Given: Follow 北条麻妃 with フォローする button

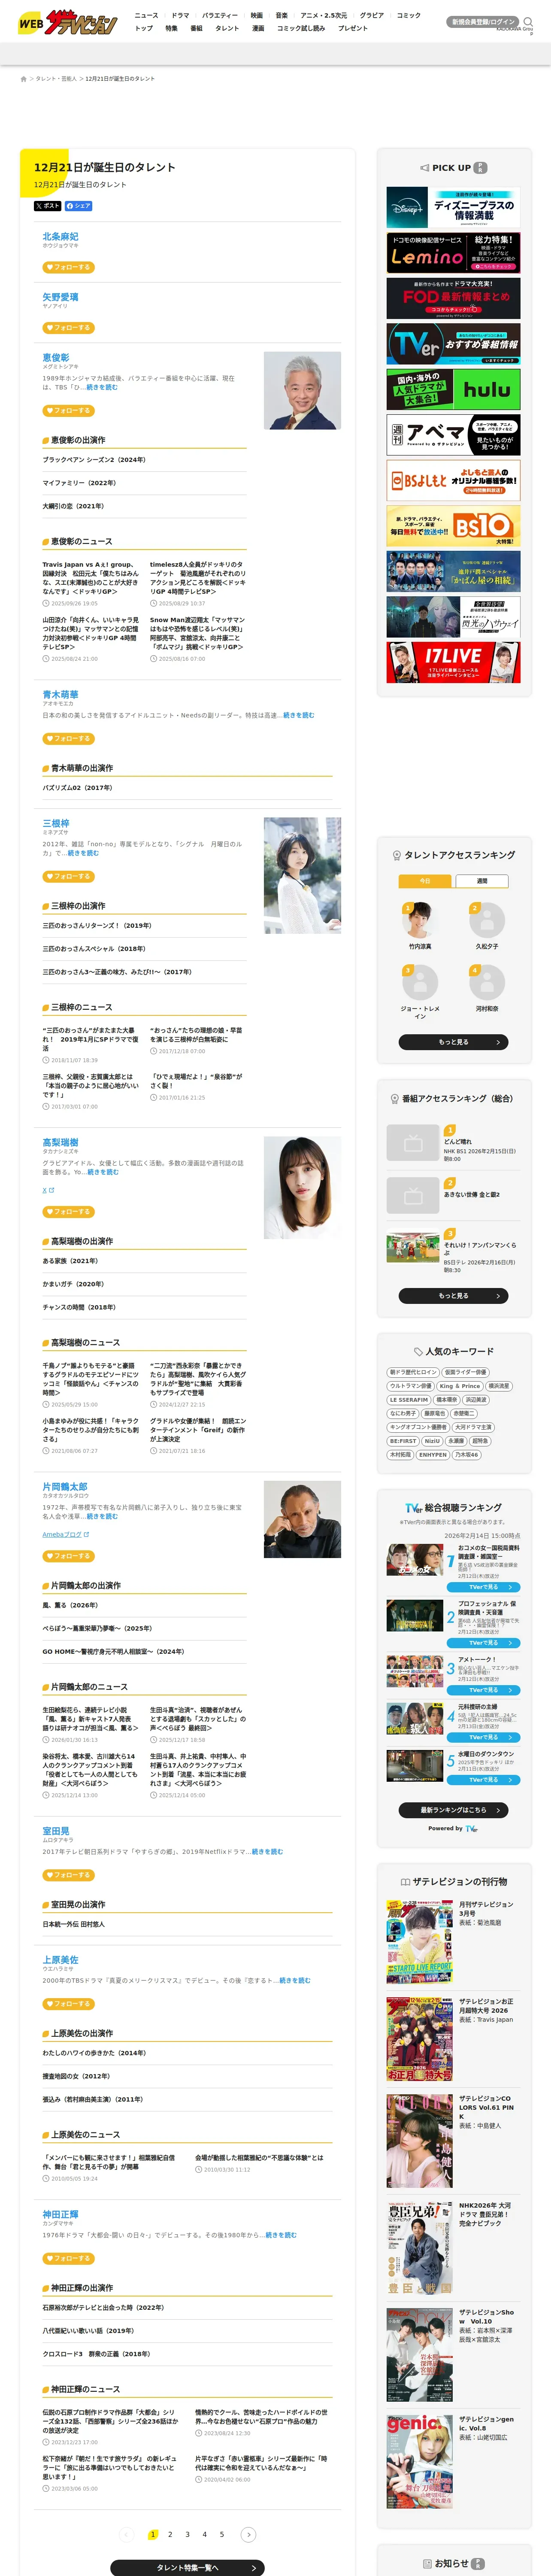Looking at the screenshot, I should coord(69,267).
